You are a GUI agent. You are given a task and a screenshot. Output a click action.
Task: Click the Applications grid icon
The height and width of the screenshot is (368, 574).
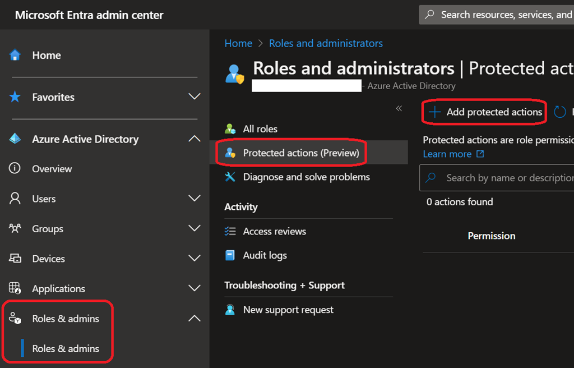coord(15,288)
